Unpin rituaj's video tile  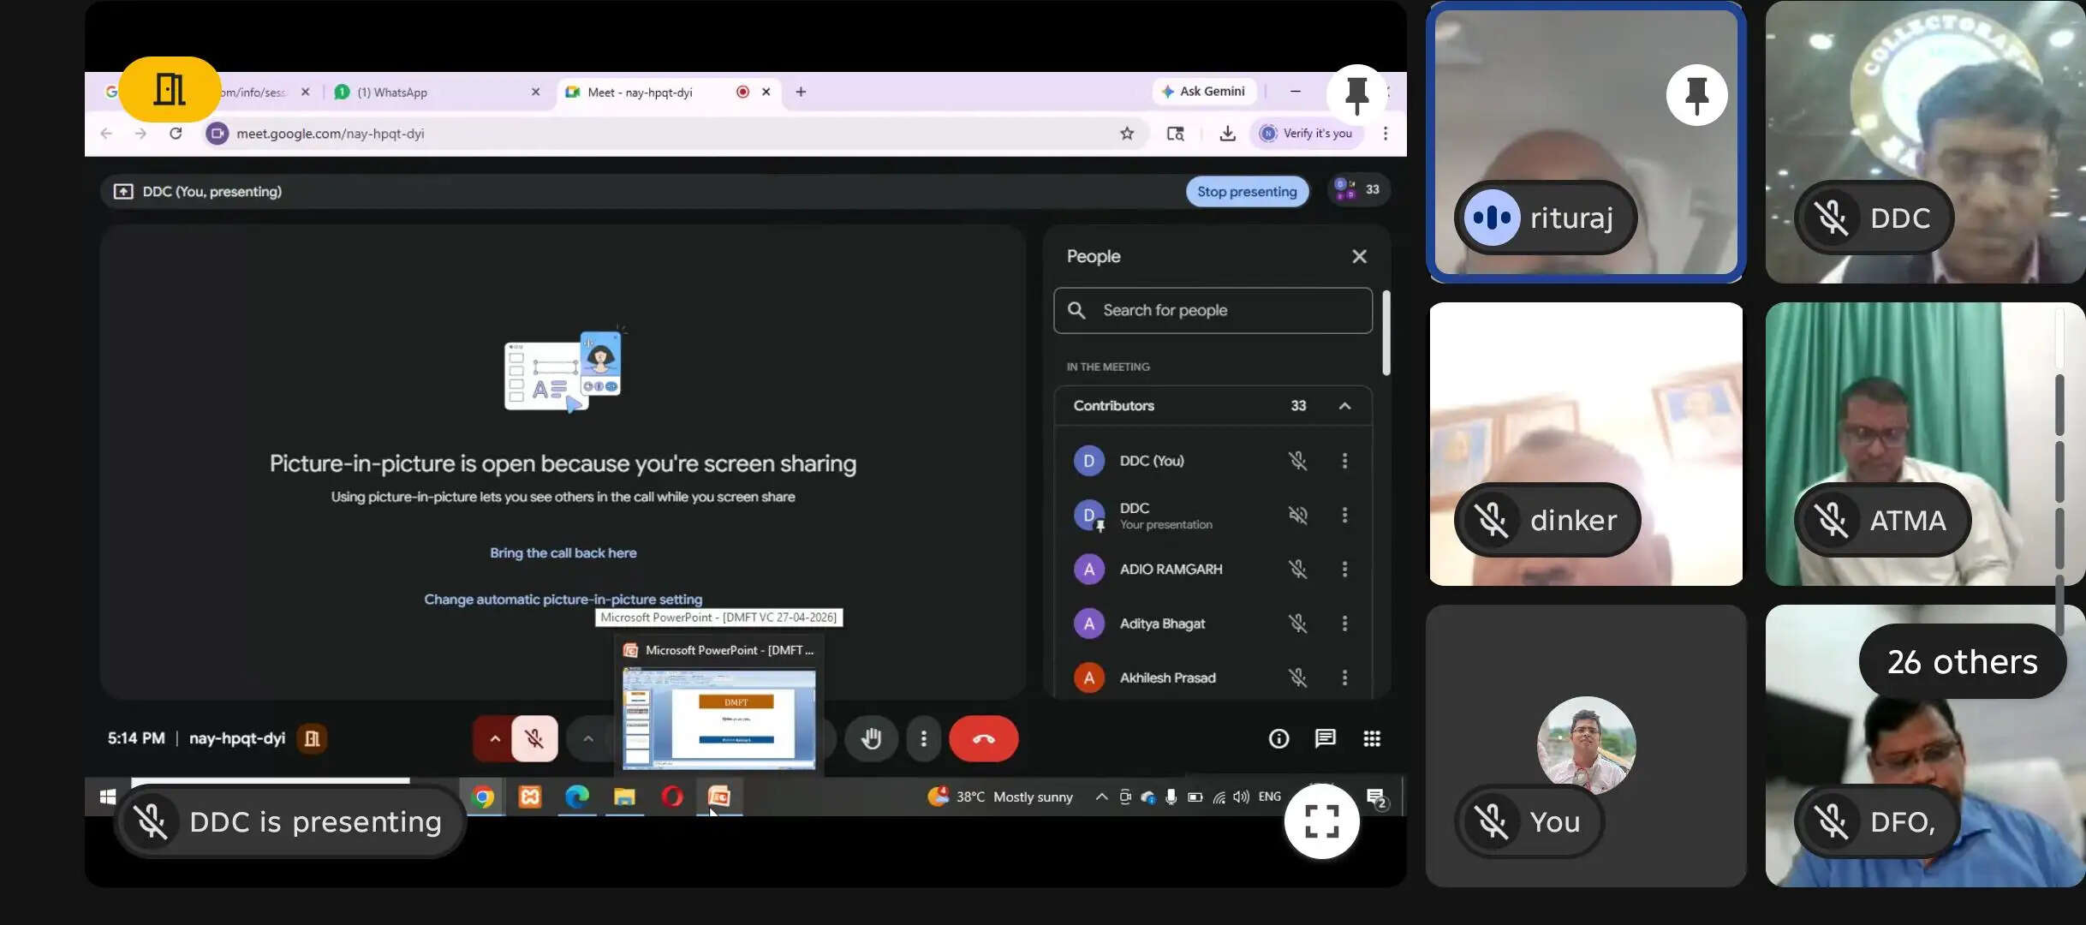pyautogui.click(x=1696, y=95)
